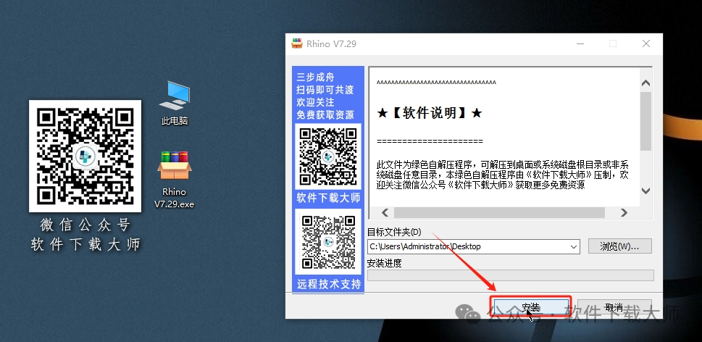Expand the 目标文件夹 path dropdown arrow

[x=574, y=246]
